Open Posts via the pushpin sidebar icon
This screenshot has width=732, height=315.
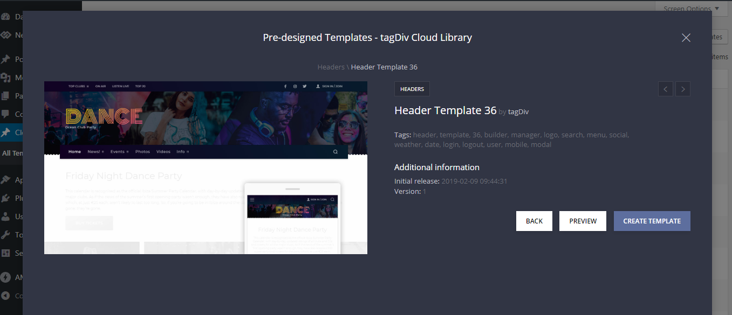click(5, 59)
